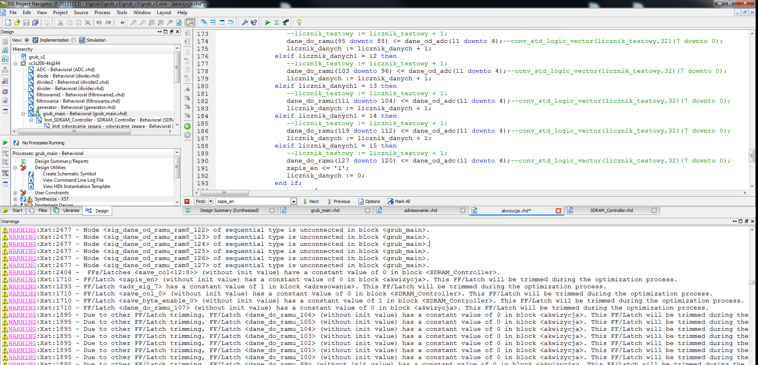
Task: Click the Zoom In magnifier icon
Action: tap(133, 22)
